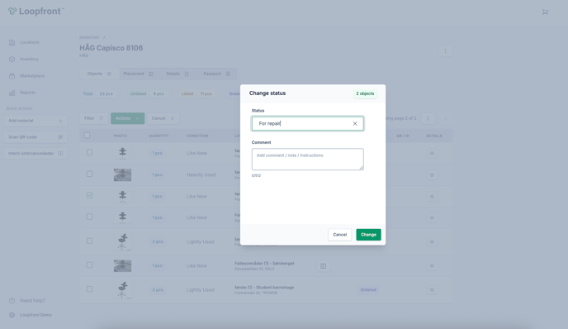Go to Locations in sidebar

[x=30, y=42]
